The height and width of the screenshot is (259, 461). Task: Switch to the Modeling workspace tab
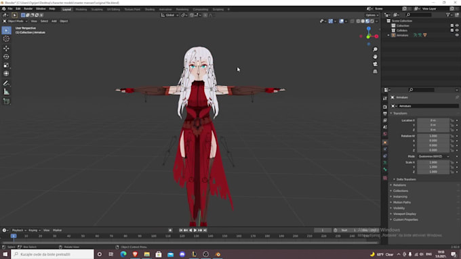click(81, 9)
